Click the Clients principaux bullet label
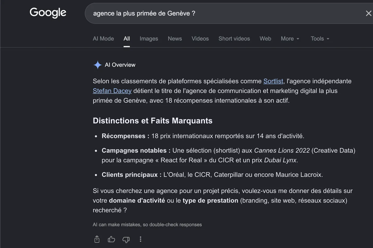Viewport: 373px width, 248px height. pos(131,175)
